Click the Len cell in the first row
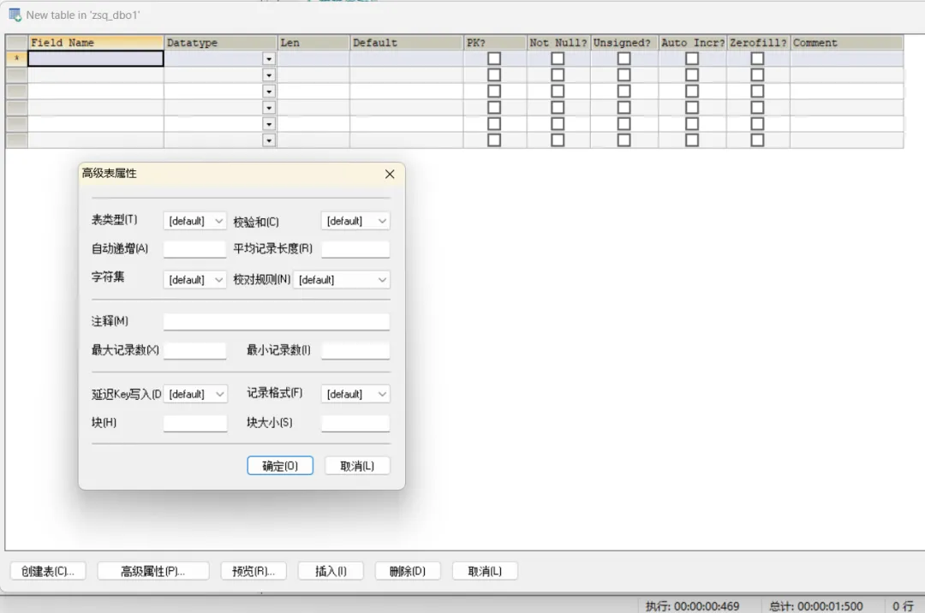 coord(313,58)
